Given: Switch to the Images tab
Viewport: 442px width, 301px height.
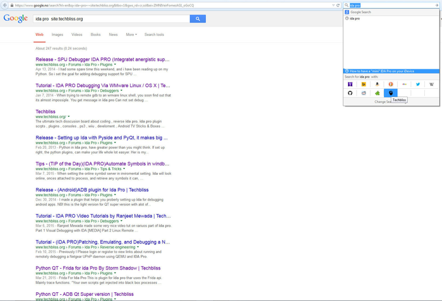Looking at the screenshot, I should 57,35.
